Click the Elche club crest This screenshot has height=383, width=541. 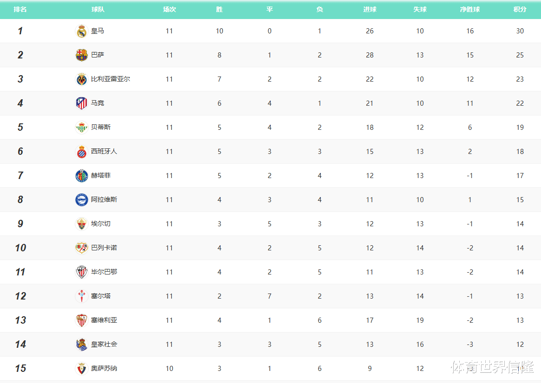point(81,224)
